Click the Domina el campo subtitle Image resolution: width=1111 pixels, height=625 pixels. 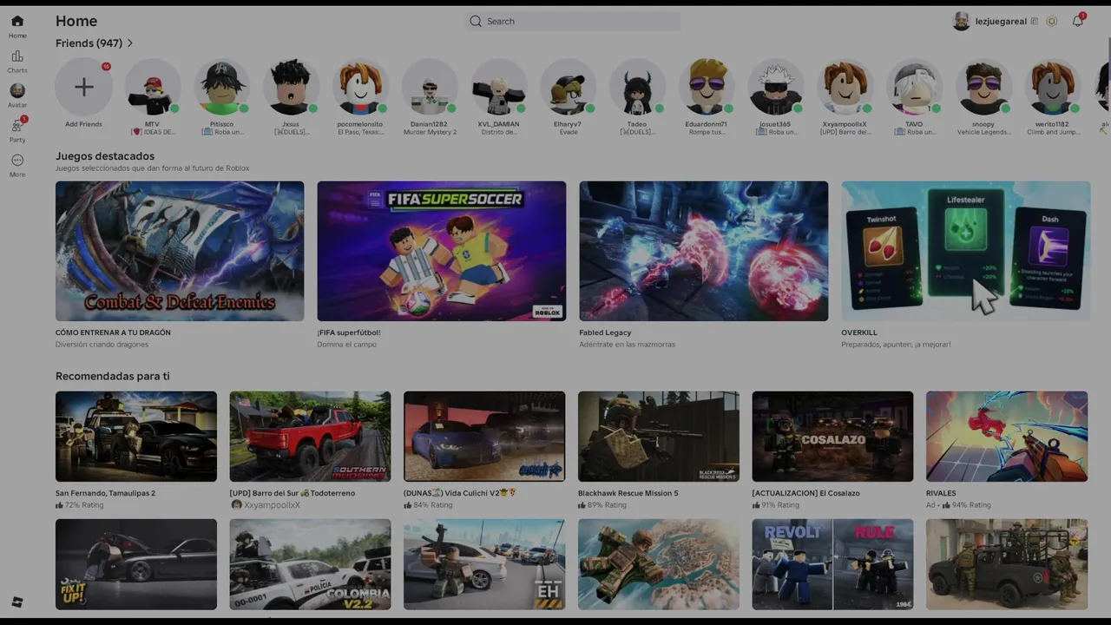[347, 345]
